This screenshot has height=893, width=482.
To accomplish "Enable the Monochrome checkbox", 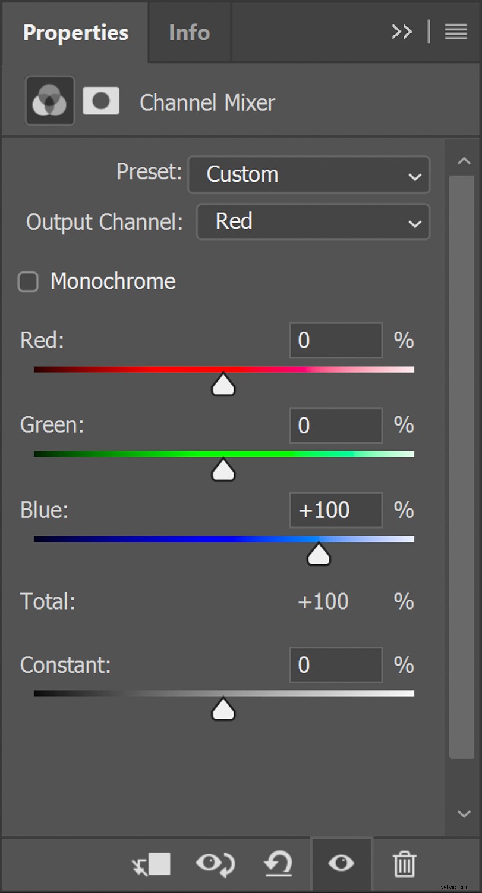I will [28, 282].
